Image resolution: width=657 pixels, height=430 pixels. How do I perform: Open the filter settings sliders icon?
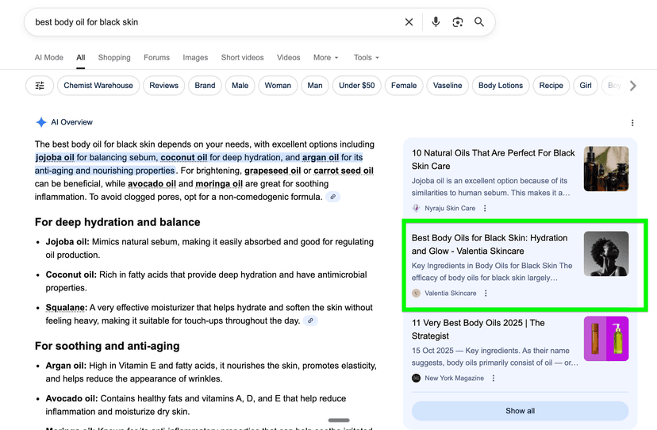[40, 86]
